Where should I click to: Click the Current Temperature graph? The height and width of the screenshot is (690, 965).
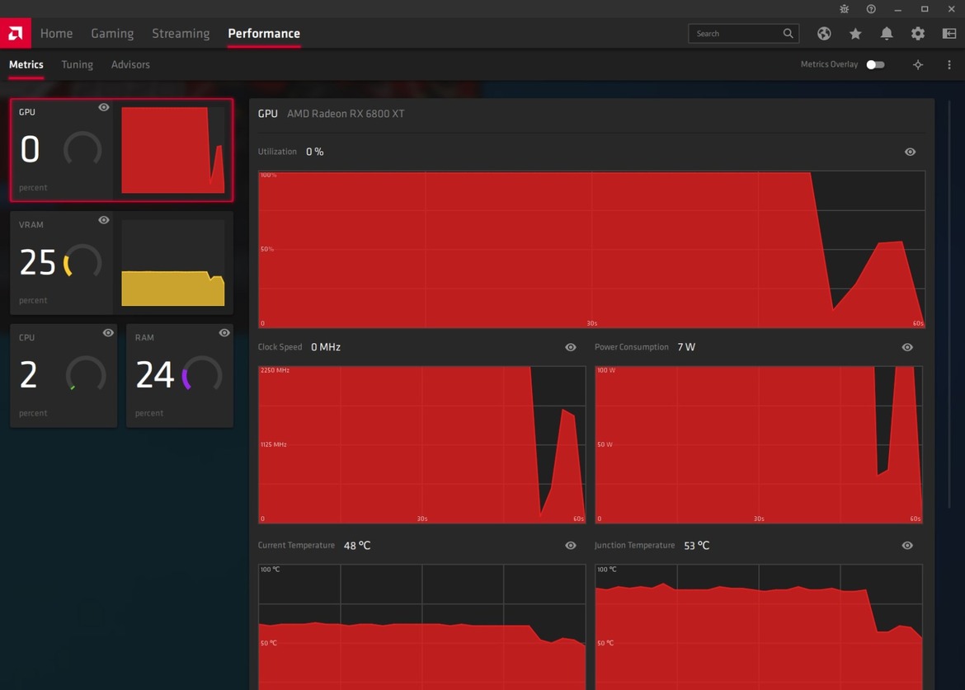point(421,627)
